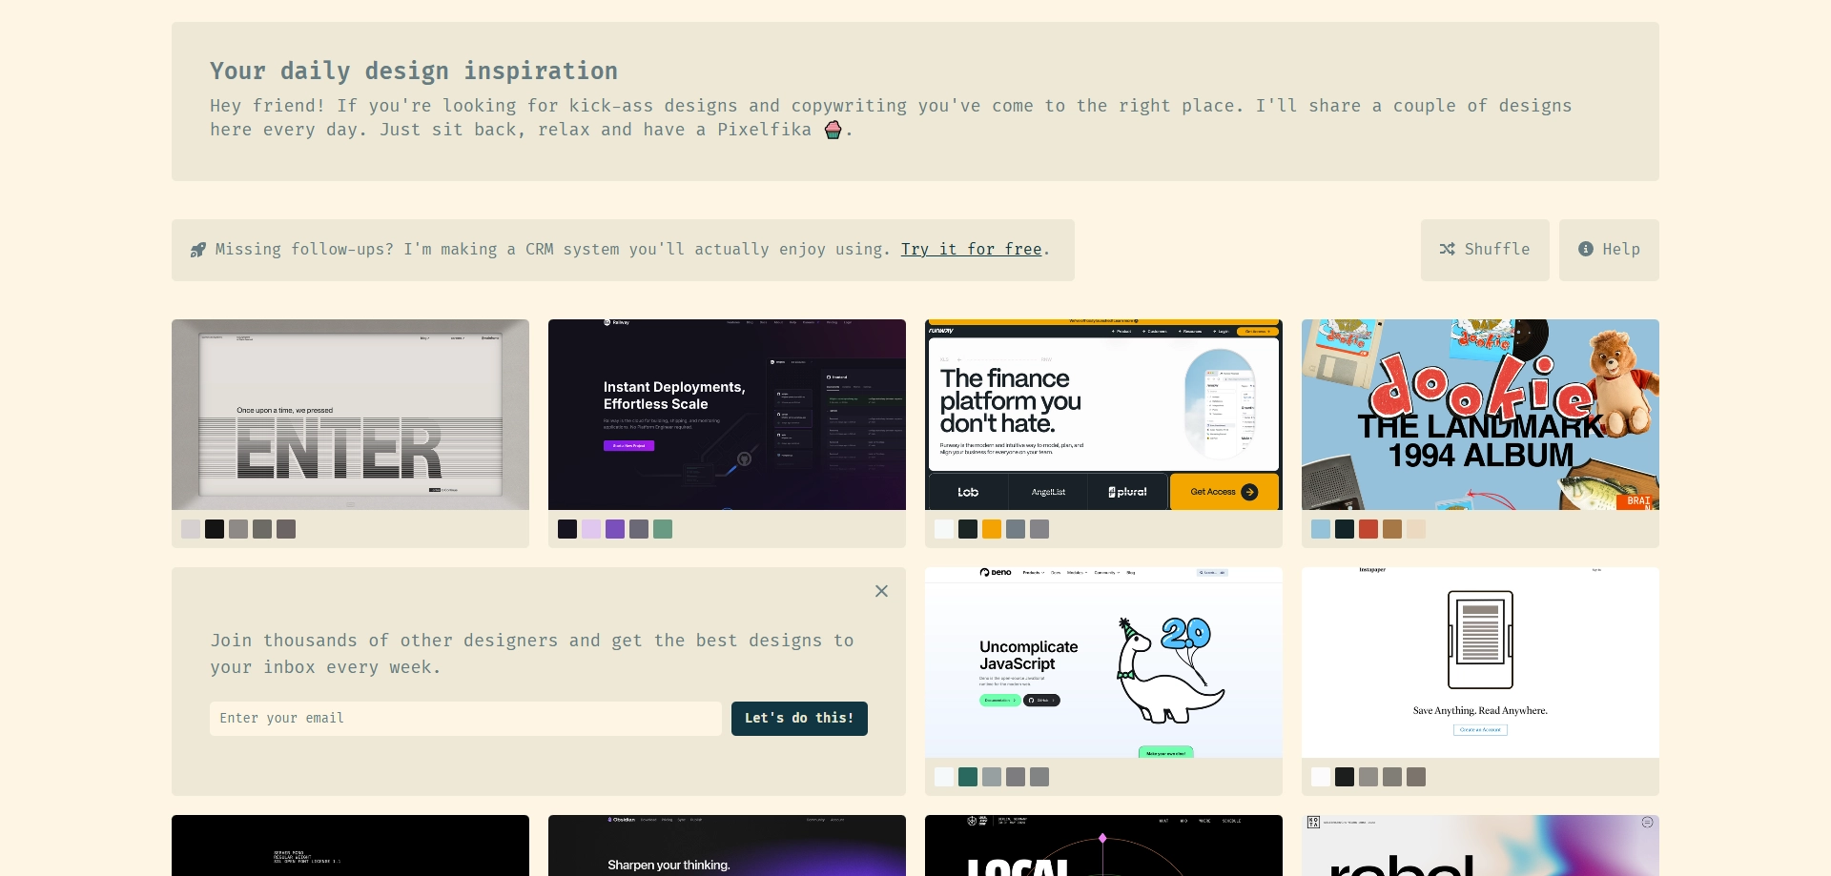
Task: Click the Shuffle icon above the gallery
Action: point(1448,250)
